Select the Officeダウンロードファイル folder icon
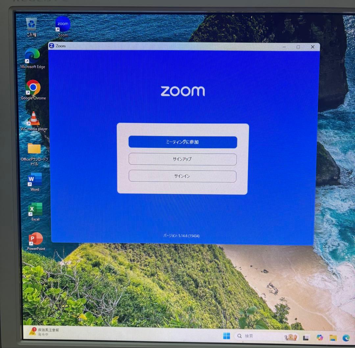Image resolution: width=355 pixels, height=348 pixels. coord(34,149)
